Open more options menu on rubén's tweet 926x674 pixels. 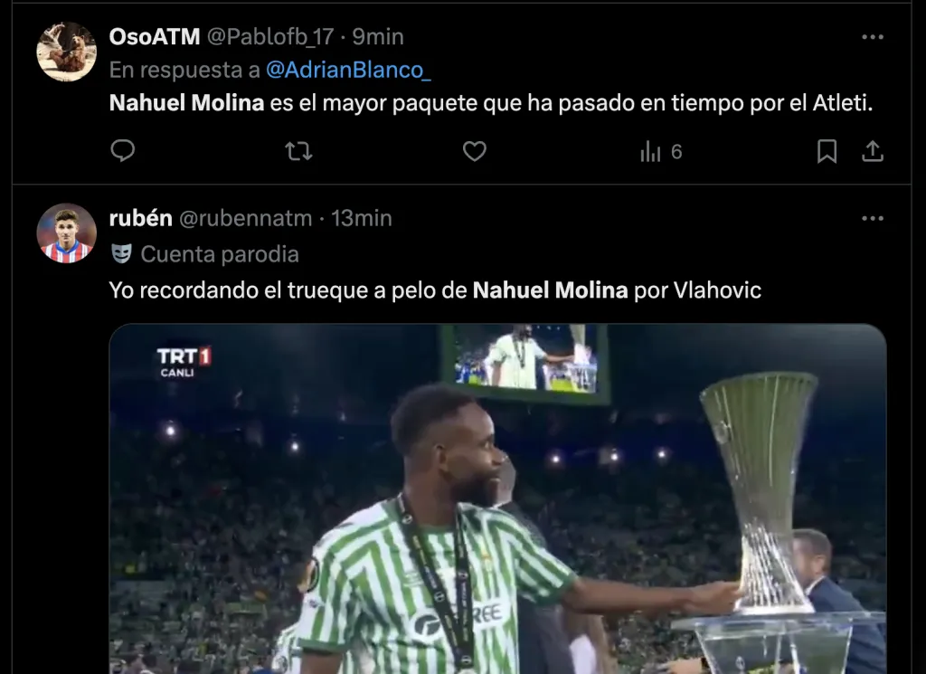[873, 218]
